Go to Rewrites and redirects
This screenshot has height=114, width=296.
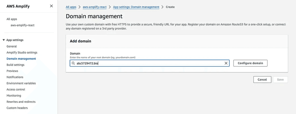coord(21,102)
